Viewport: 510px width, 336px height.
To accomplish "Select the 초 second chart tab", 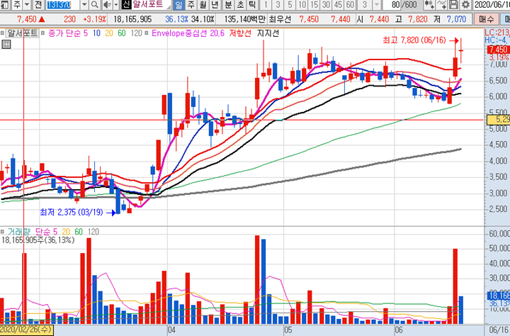I will coord(240,4).
